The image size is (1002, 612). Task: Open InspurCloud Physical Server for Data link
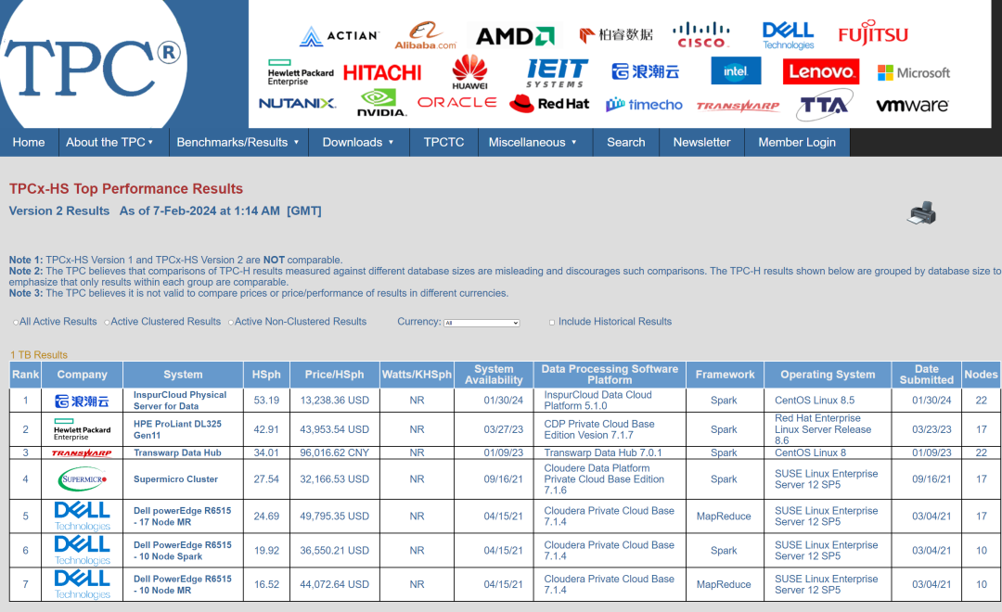coord(180,400)
